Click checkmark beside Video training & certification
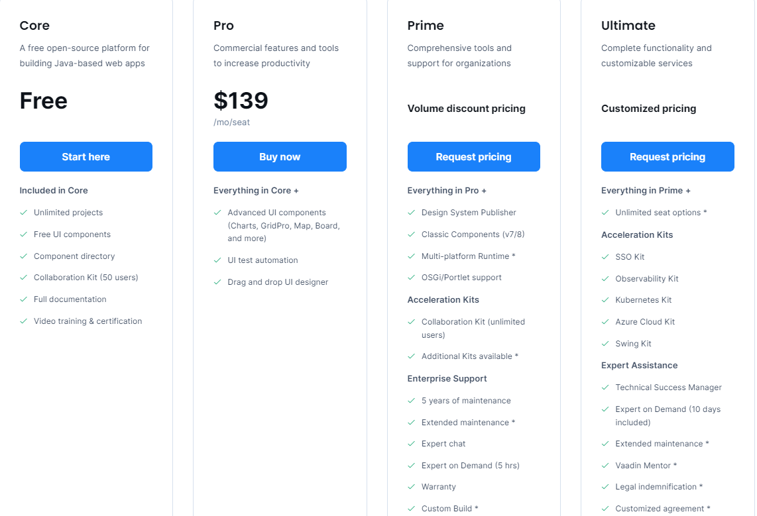 point(23,321)
